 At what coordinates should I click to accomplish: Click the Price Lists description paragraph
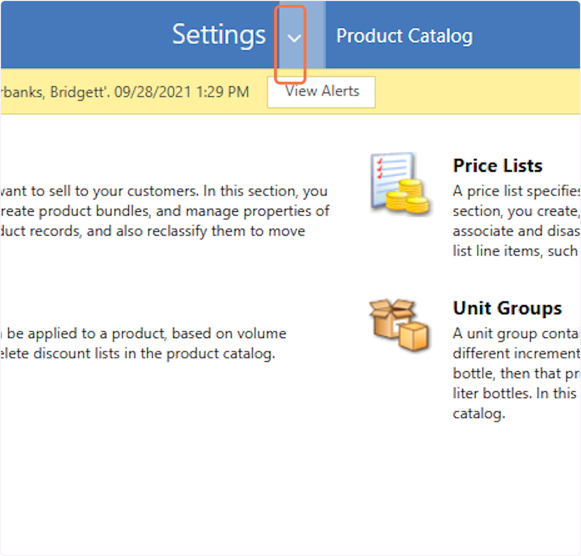(x=516, y=221)
